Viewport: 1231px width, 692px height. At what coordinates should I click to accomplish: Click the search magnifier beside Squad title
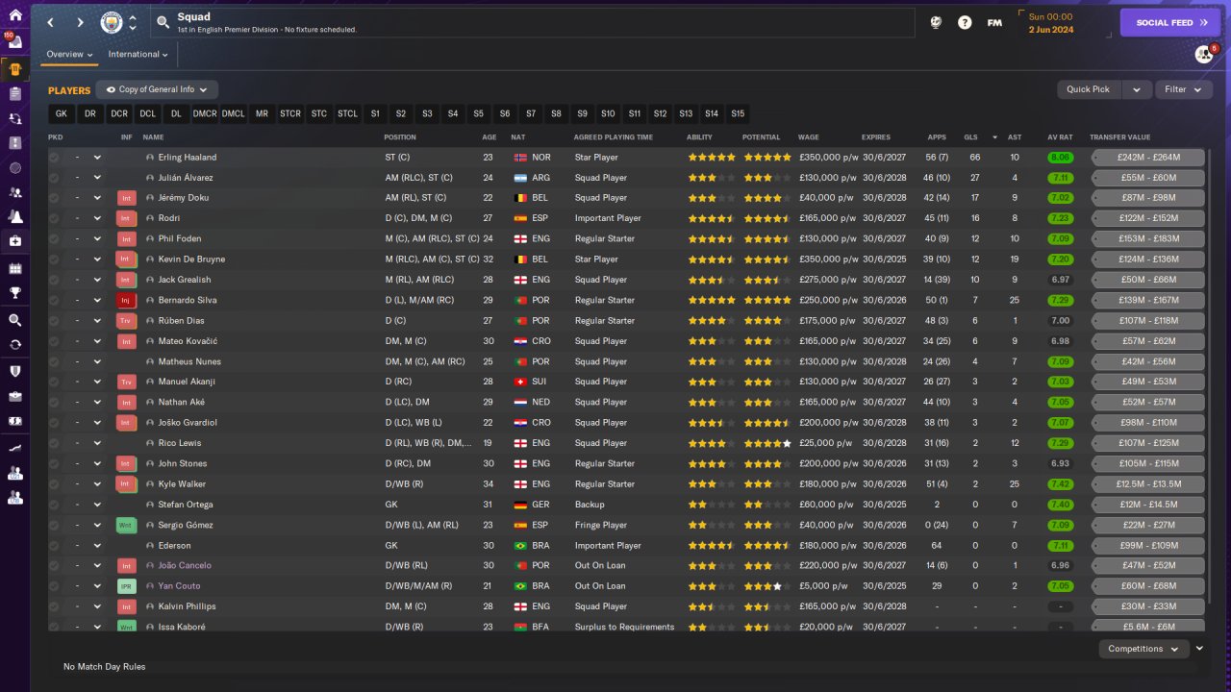(163, 22)
